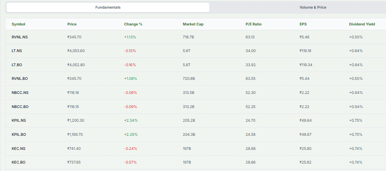This screenshot has height=171, width=386.
Task: Click the 28.68 P/E ratio value
Action: click(x=251, y=148)
